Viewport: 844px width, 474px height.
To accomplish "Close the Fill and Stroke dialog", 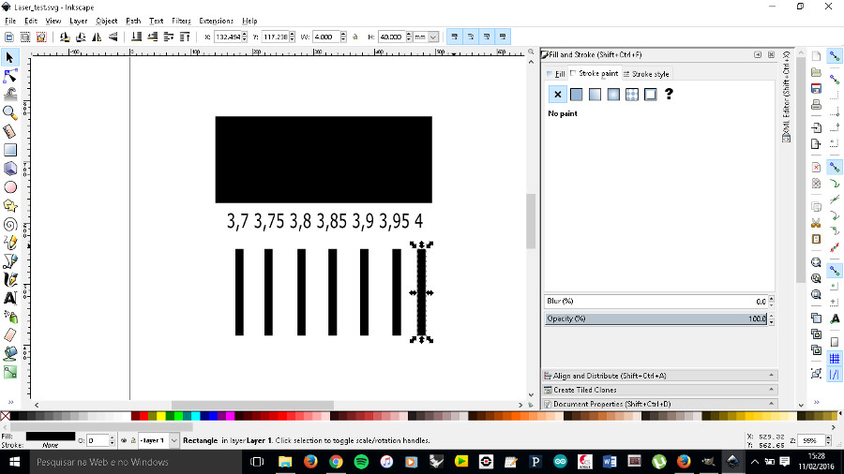I will (x=772, y=55).
